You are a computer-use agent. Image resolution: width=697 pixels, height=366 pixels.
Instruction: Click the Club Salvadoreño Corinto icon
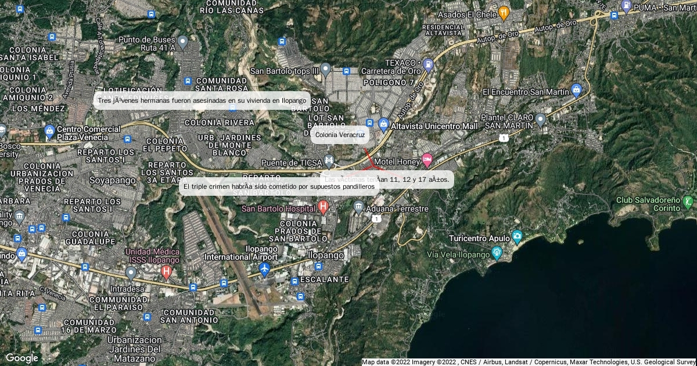pyautogui.click(x=688, y=202)
